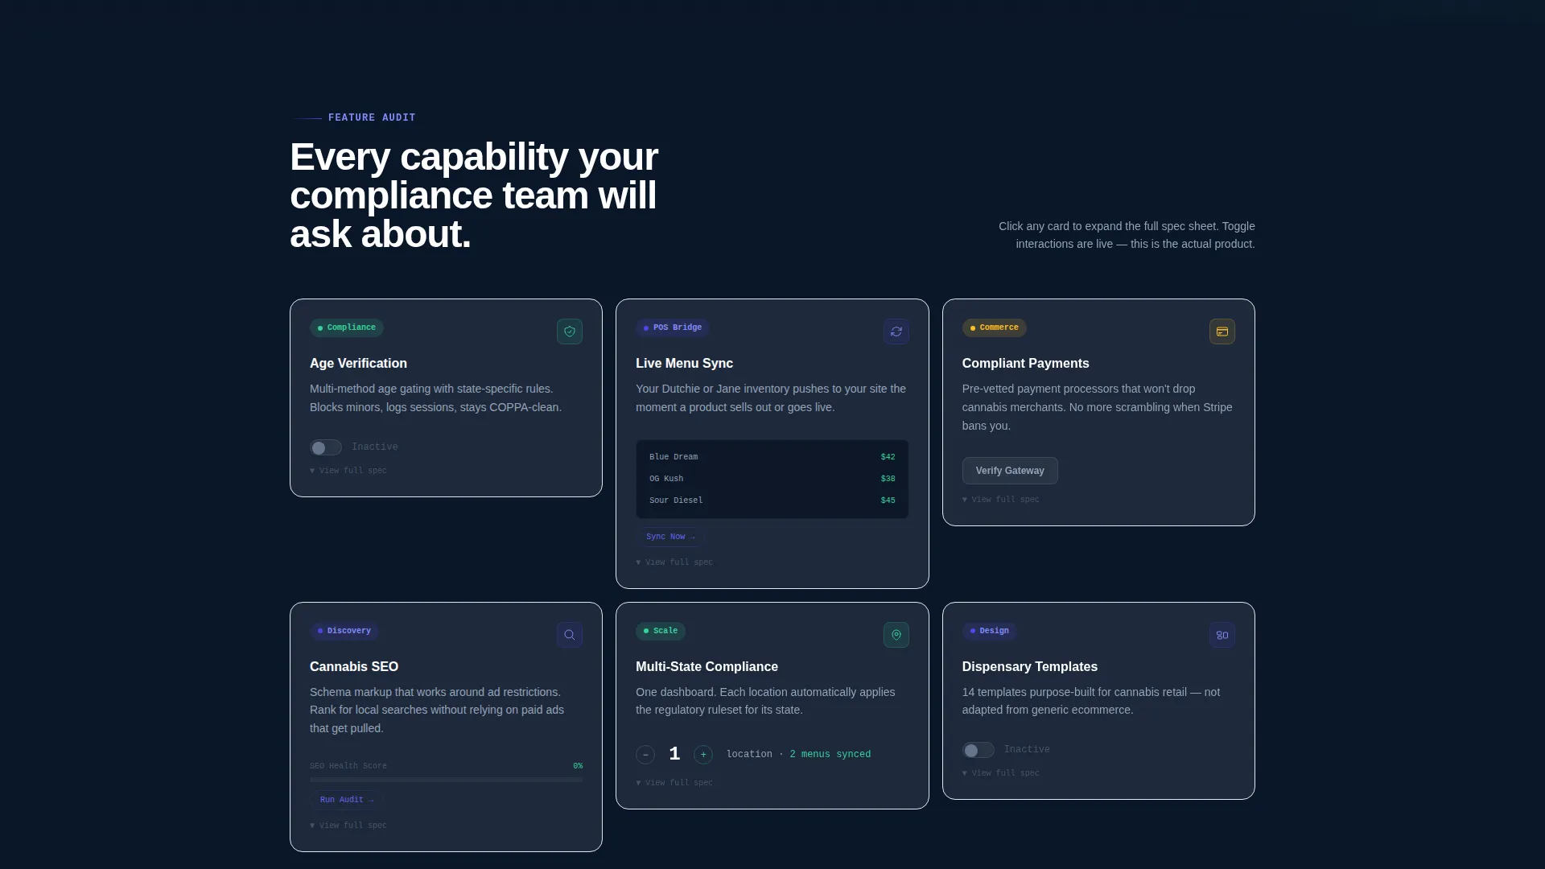
Task: Click the Sync Now button
Action: (x=670, y=537)
